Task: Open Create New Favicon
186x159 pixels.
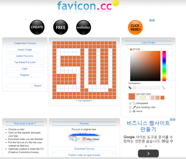Action: click(25, 43)
